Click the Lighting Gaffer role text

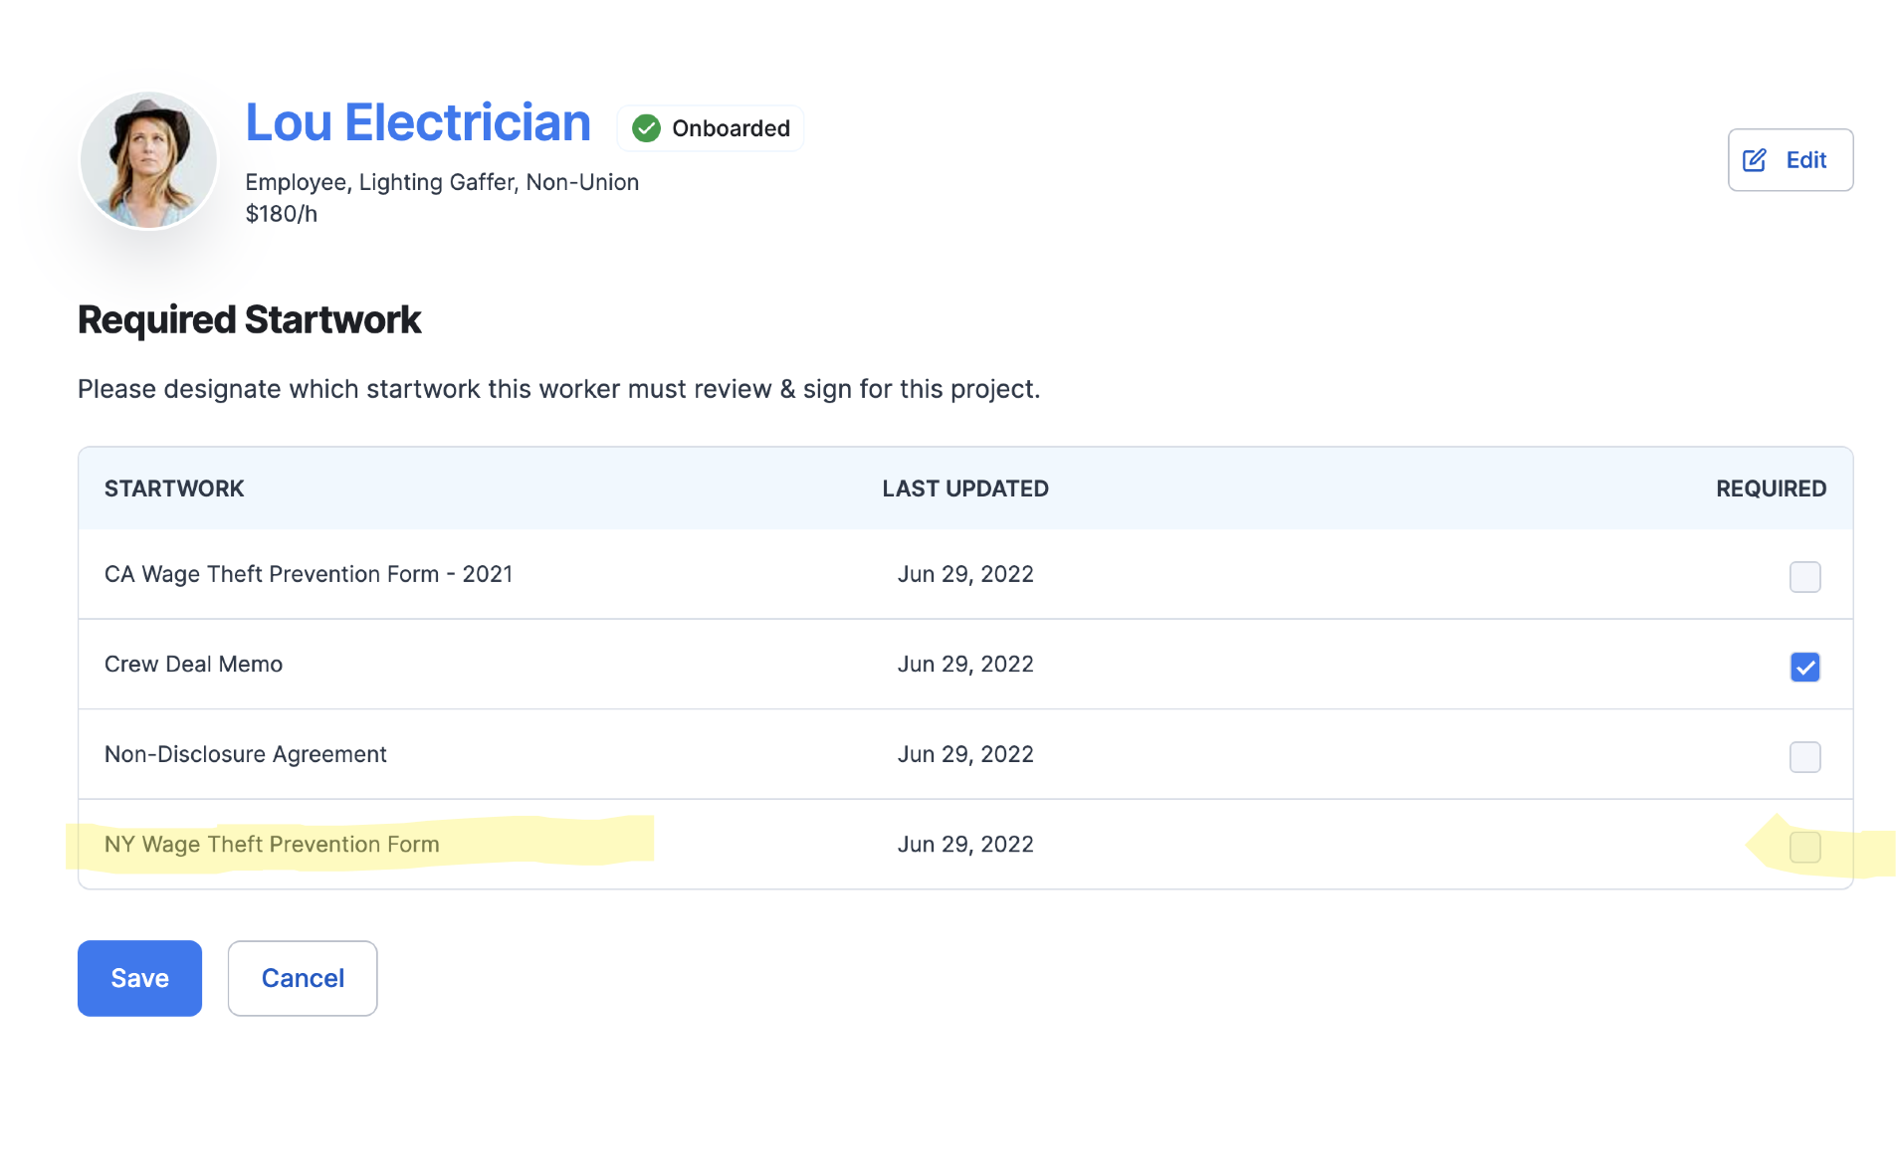438,182
